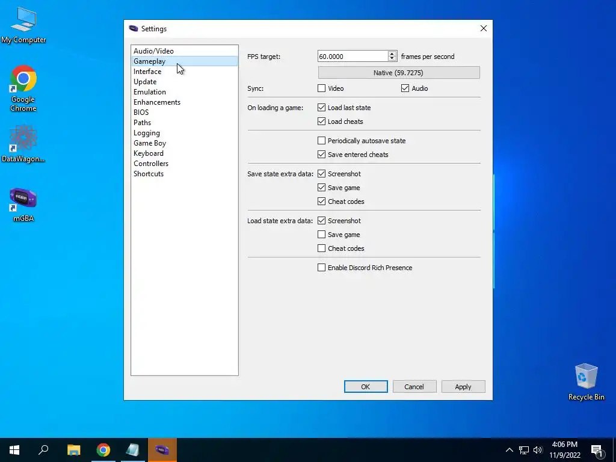Select Interface settings category
The width and height of the screenshot is (616, 462).
[x=184, y=72]
